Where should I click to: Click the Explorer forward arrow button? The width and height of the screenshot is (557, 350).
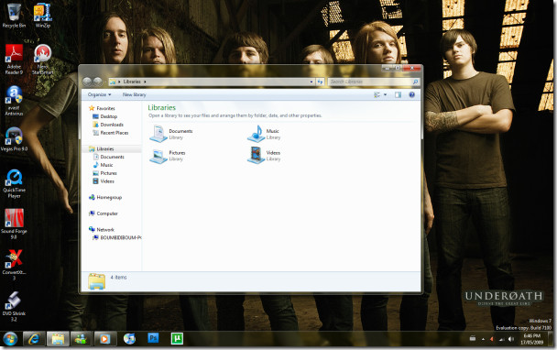point(97,82)
